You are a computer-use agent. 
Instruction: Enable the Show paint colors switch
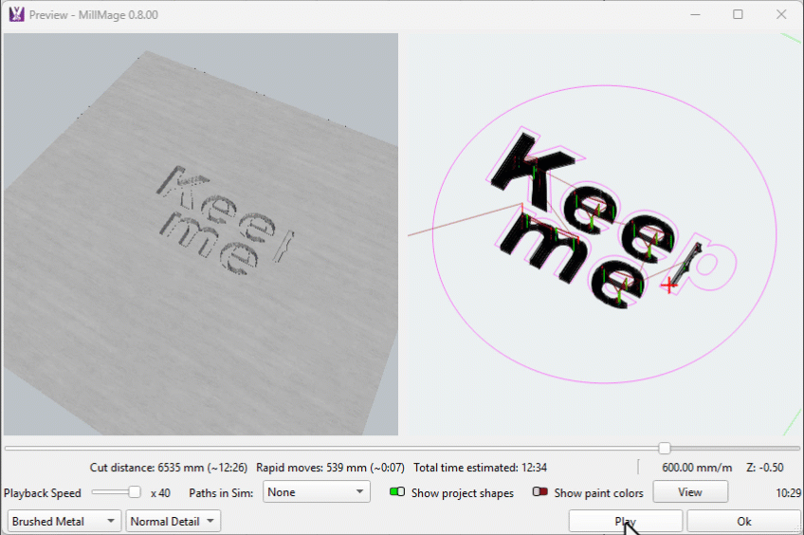coord(540,492)
